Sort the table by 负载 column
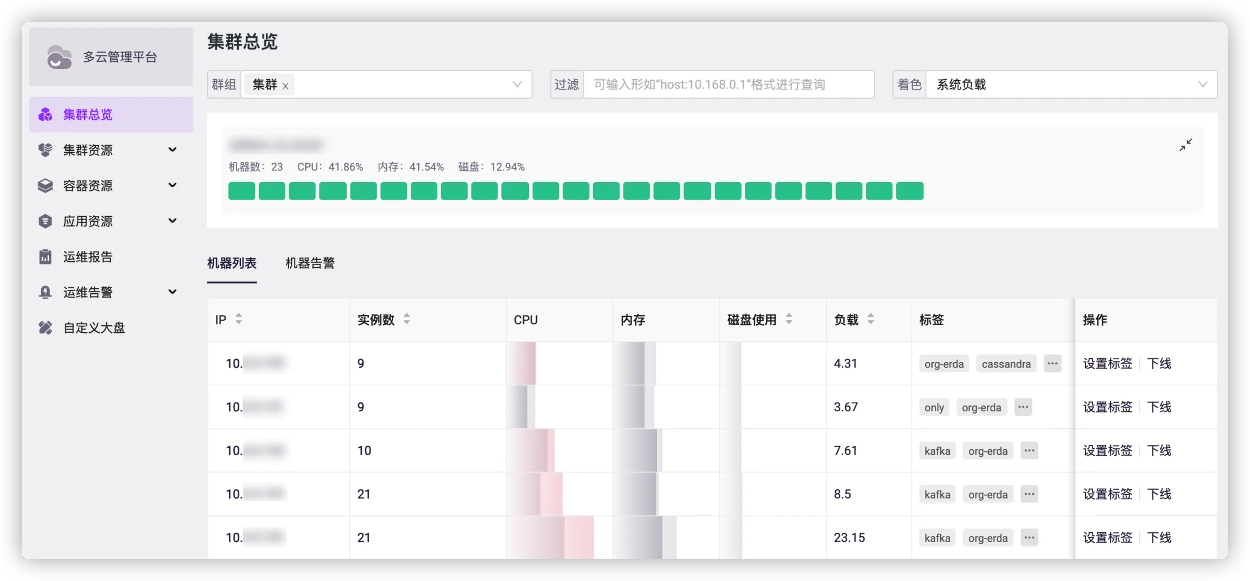The width and height of the screenshot is (1250, 581). point(871,319)
